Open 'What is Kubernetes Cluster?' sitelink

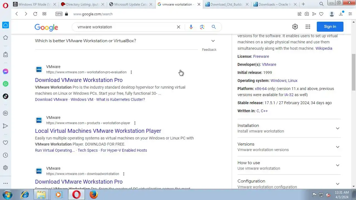[120, 99]
